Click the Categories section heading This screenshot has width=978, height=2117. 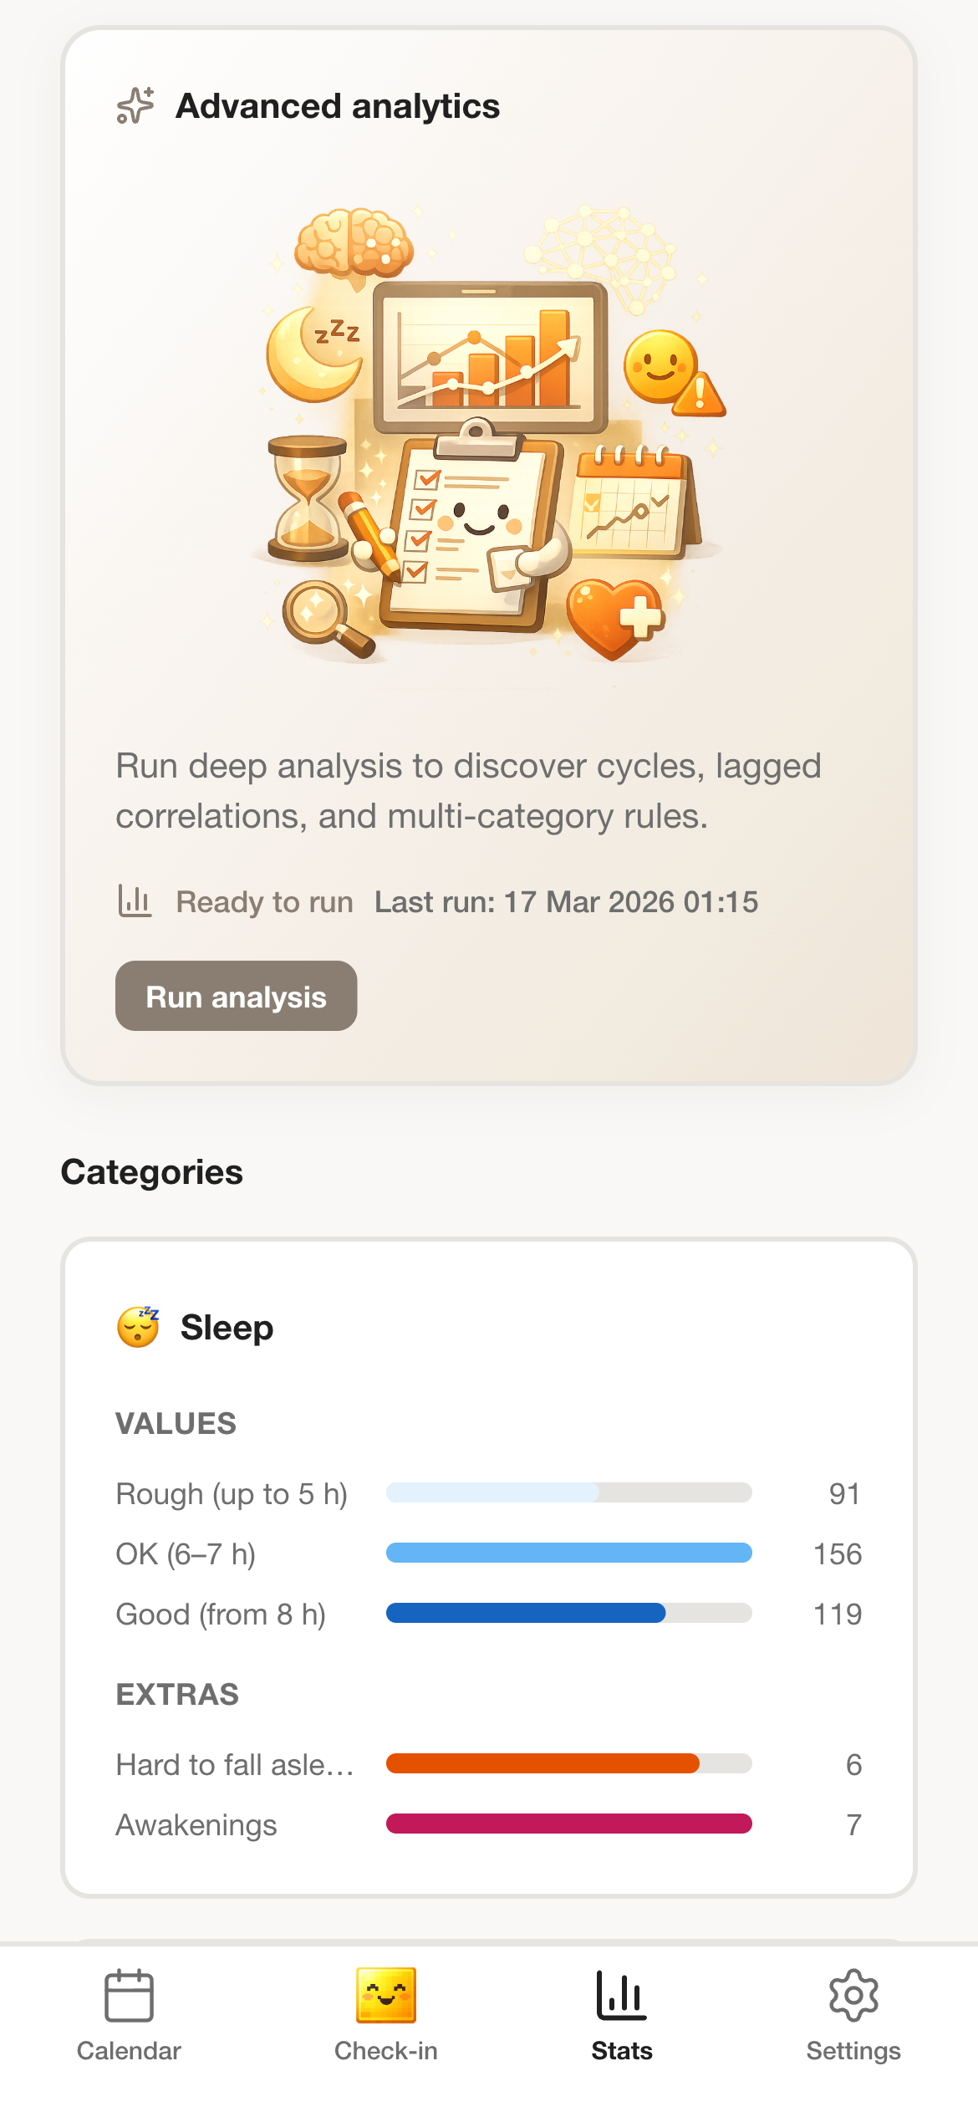[x=151, y=1171]
